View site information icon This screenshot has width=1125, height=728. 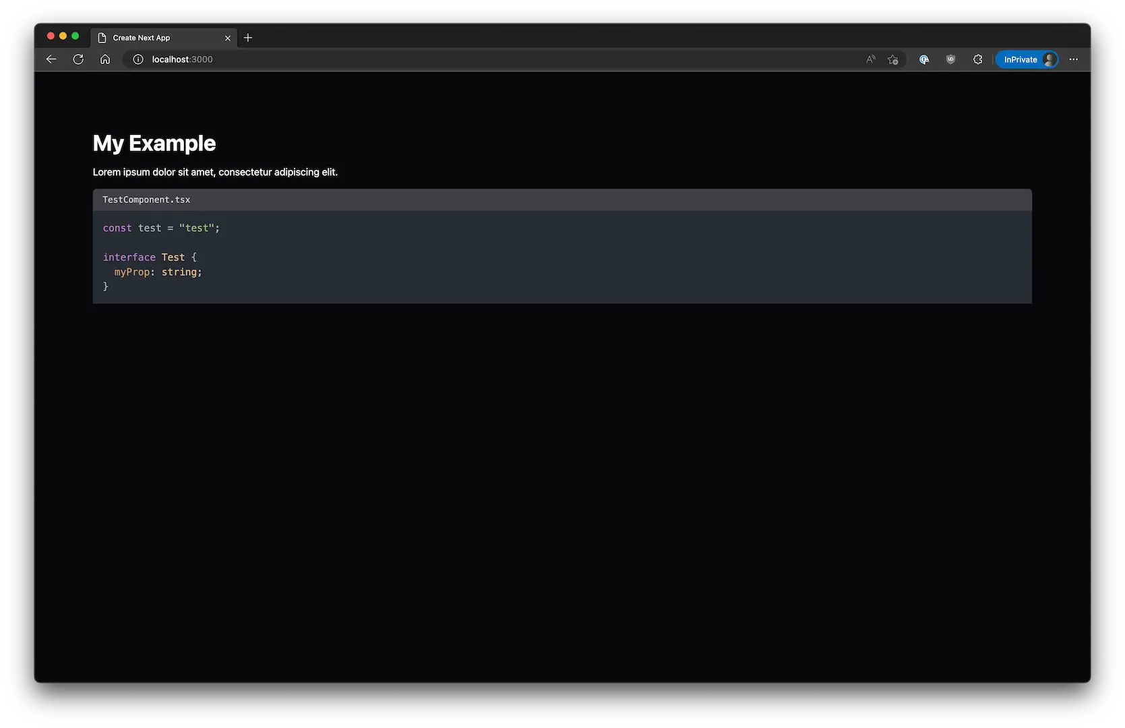(x=138, y=59)
